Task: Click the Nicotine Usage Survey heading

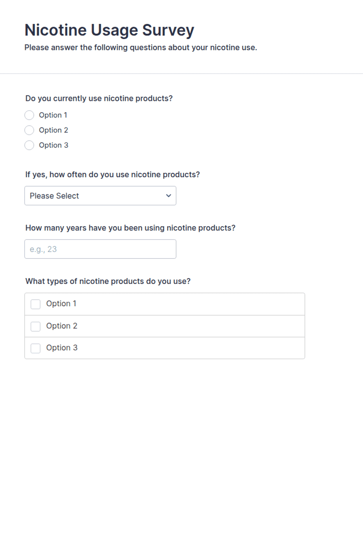Action: point(109,30)
